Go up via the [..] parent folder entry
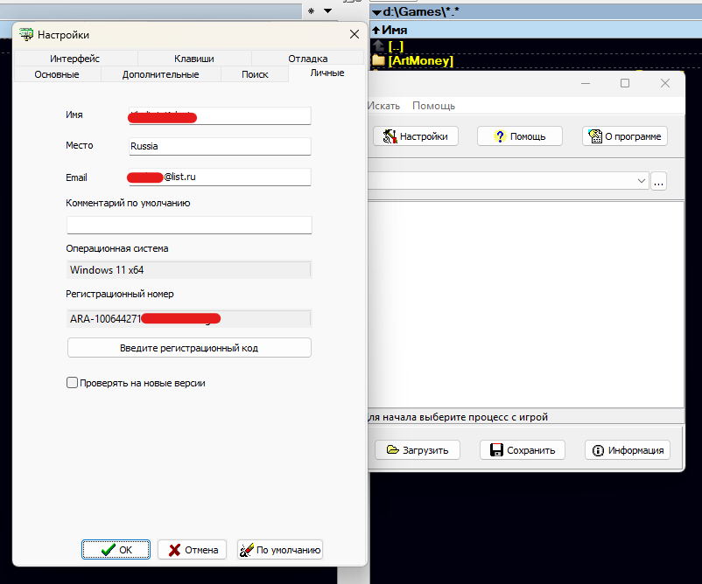 point(395,45)
